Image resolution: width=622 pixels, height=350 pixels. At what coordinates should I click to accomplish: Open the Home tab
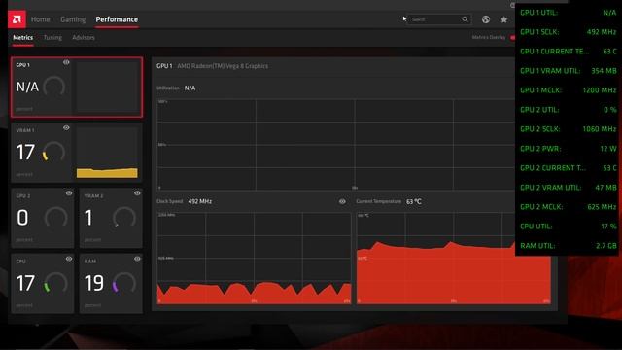(x=41, y=19)
